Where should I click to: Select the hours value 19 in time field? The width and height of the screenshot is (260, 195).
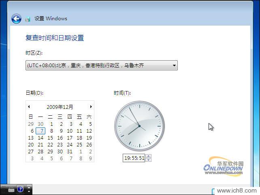coord(127,158)
